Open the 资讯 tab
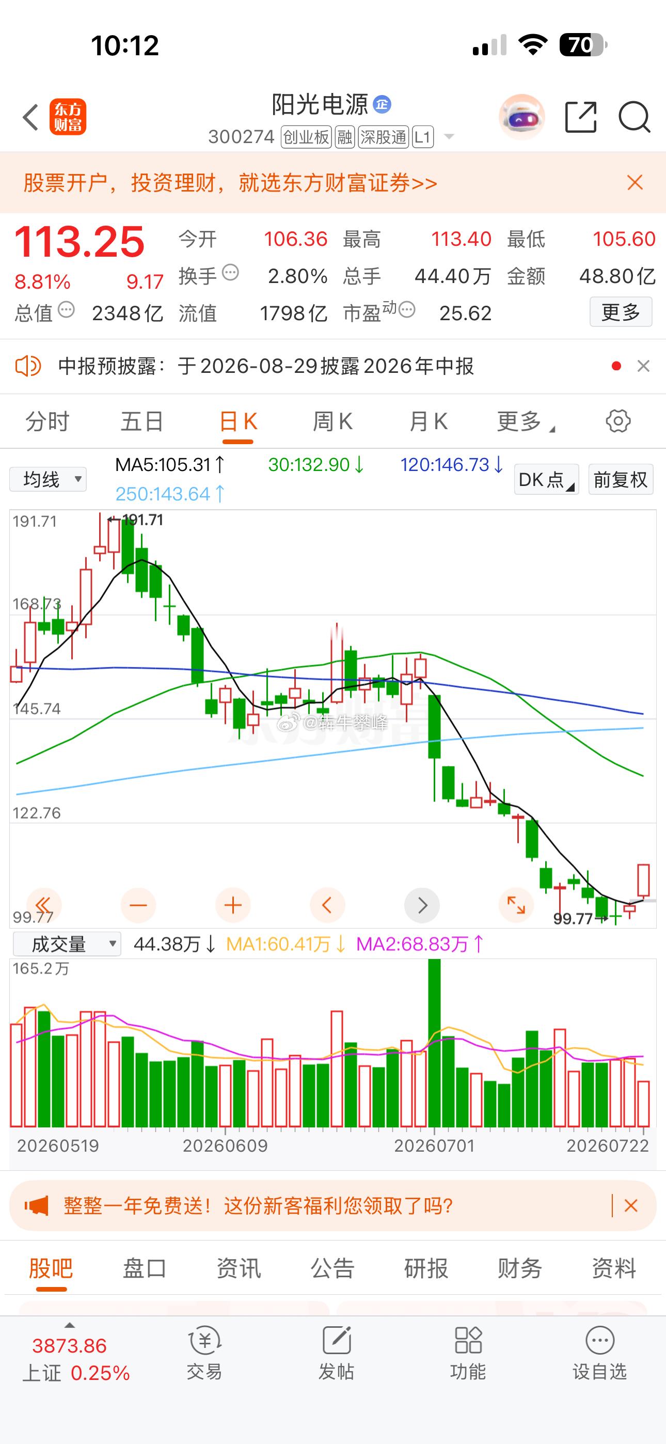Image resolution: width=666 pixels, height=1444 pixels. point(239,1268)
